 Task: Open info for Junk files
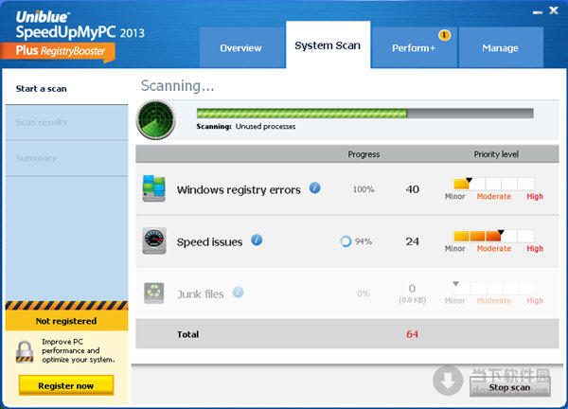[238, 292]
